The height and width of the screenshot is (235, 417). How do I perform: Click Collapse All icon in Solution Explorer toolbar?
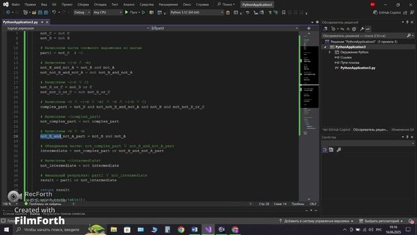tap(348, 29)
